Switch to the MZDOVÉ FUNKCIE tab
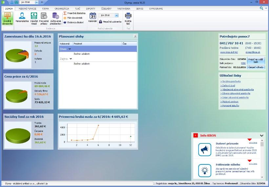Viewport: 269px width, 187px height. (x=28, y=9)
